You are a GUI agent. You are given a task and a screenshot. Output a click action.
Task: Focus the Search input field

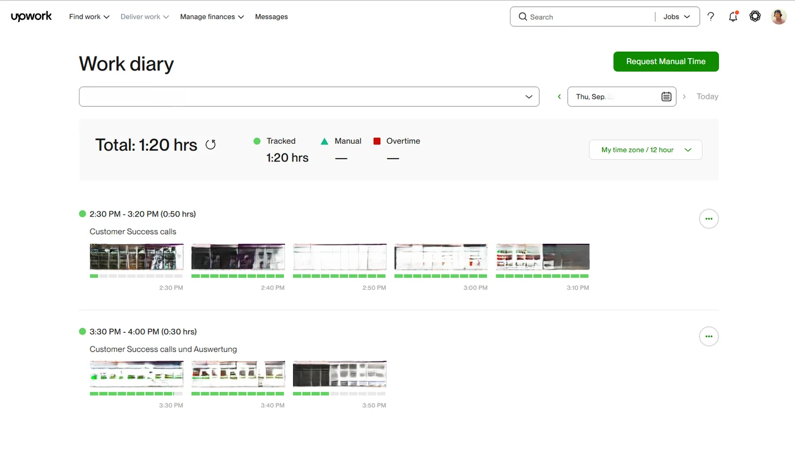pos(585,17)
